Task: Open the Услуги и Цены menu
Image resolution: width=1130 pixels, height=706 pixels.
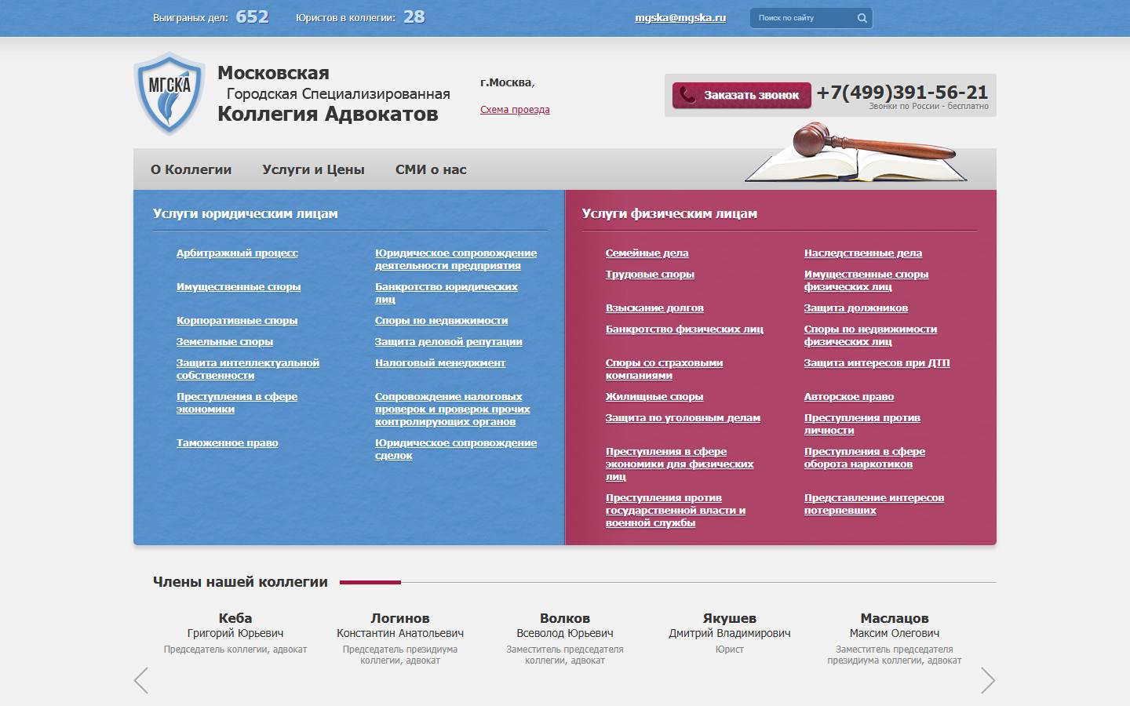Action: (x=313, y=169)
